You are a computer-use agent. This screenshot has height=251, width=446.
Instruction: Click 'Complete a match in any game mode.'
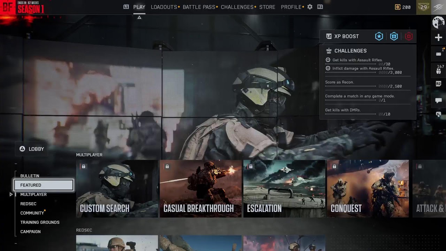360,96
